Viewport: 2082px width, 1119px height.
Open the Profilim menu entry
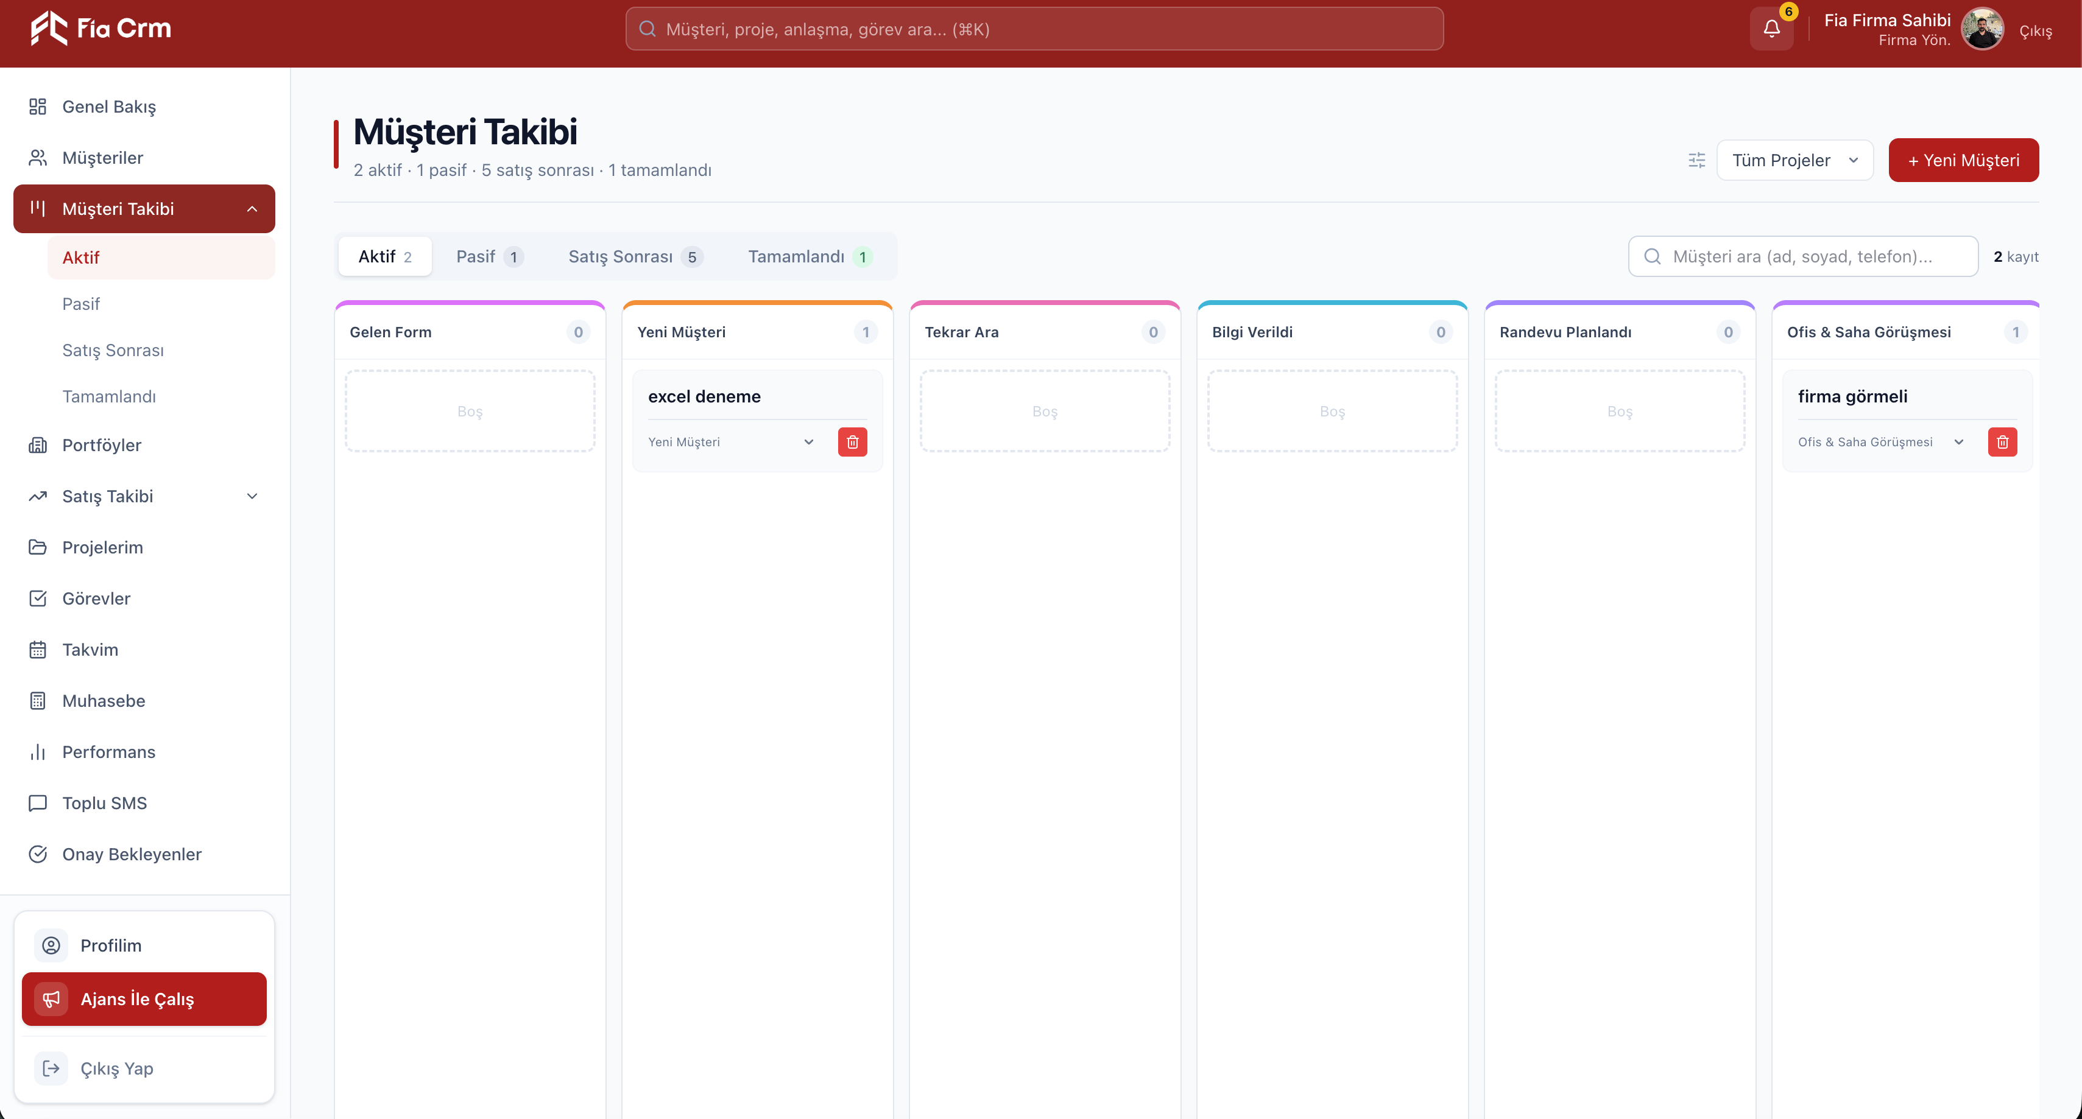click(144, 945)
